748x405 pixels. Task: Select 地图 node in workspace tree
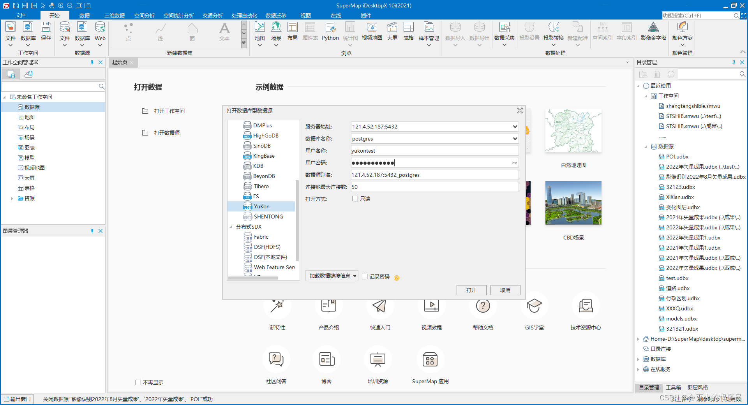[30, 117]
